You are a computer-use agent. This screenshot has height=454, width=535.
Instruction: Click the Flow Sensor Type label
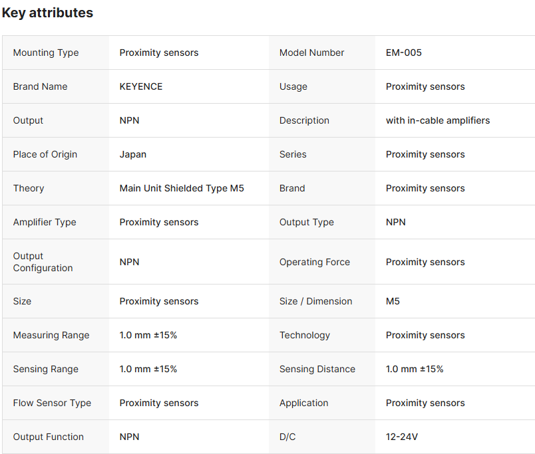click(x=52, y=403)
